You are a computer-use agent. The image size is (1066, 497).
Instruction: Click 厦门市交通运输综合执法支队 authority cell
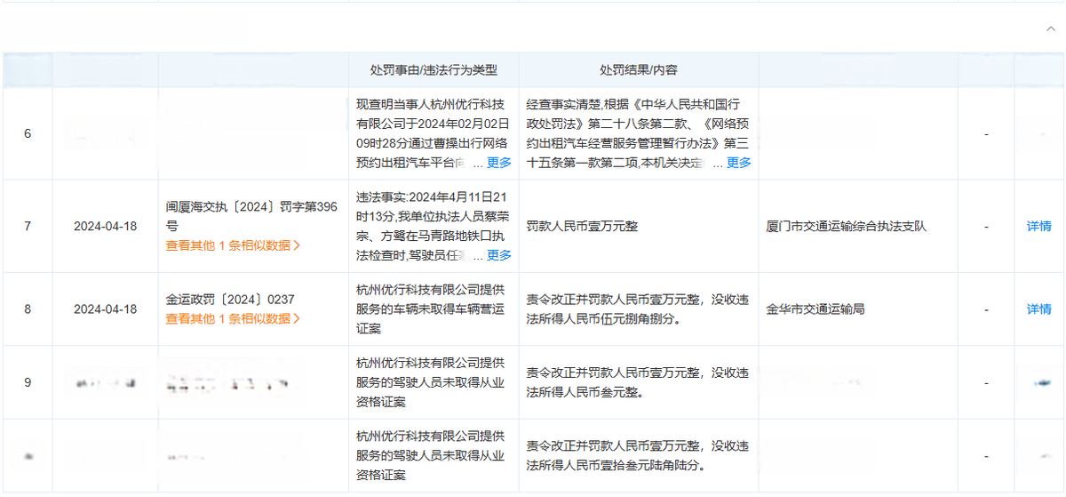846,227
